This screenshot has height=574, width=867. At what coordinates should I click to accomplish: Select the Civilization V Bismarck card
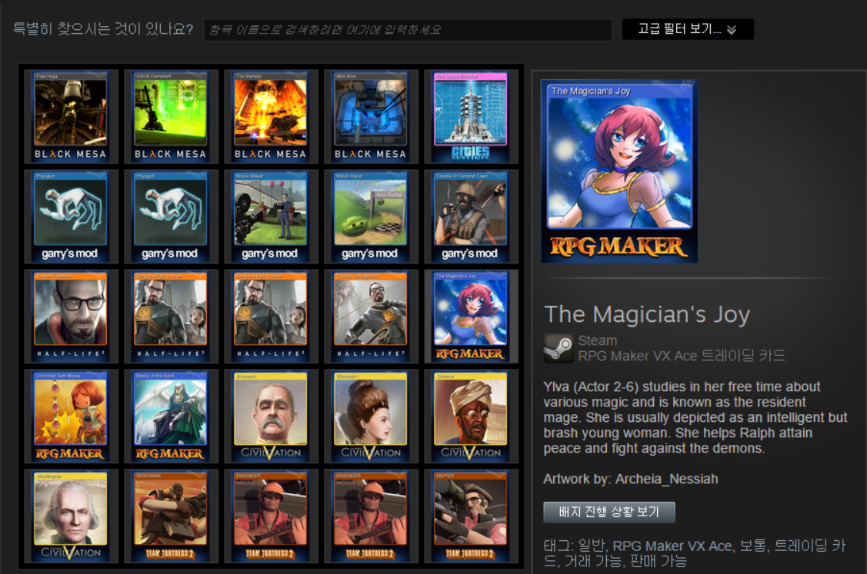(271, 416)
